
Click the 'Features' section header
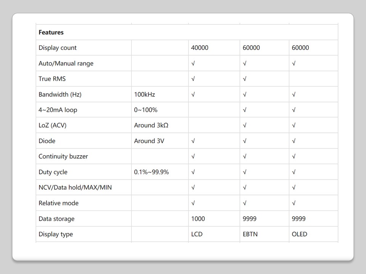pyautogui.click(x=51, y=32)
